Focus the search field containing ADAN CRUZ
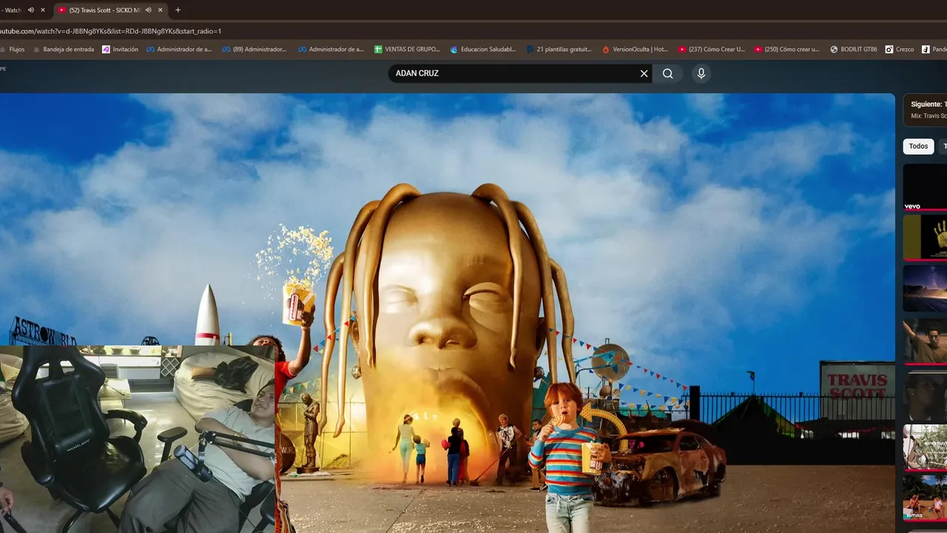Viewport: 947px width, 533px height. tap(514, 73)
